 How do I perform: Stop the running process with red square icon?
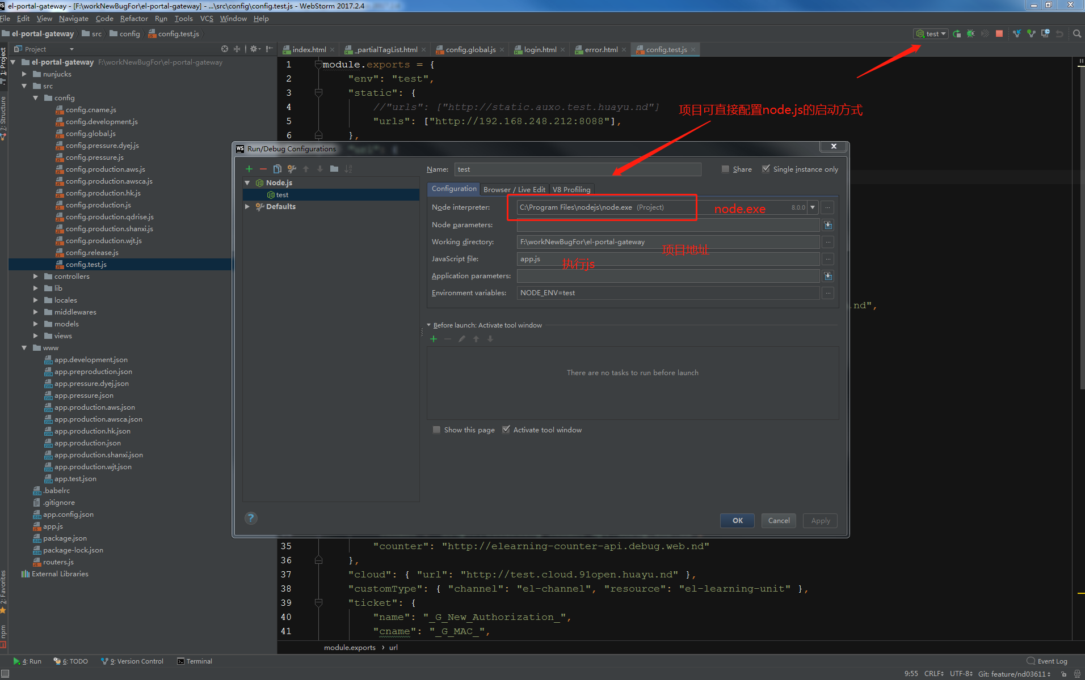tap(999, 34)
